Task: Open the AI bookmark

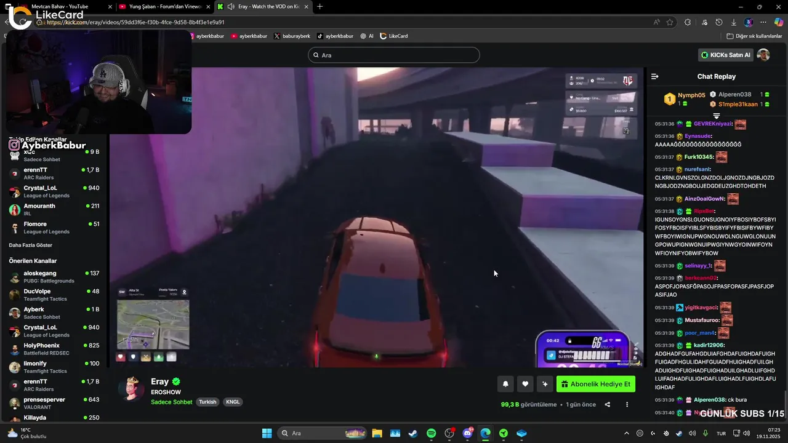Action: (367, 36)
